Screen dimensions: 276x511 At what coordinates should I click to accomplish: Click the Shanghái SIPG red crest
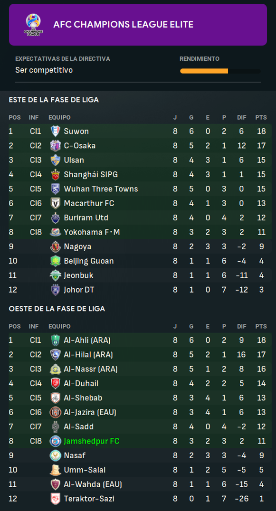pyautogui.click(x=56, y=174)
